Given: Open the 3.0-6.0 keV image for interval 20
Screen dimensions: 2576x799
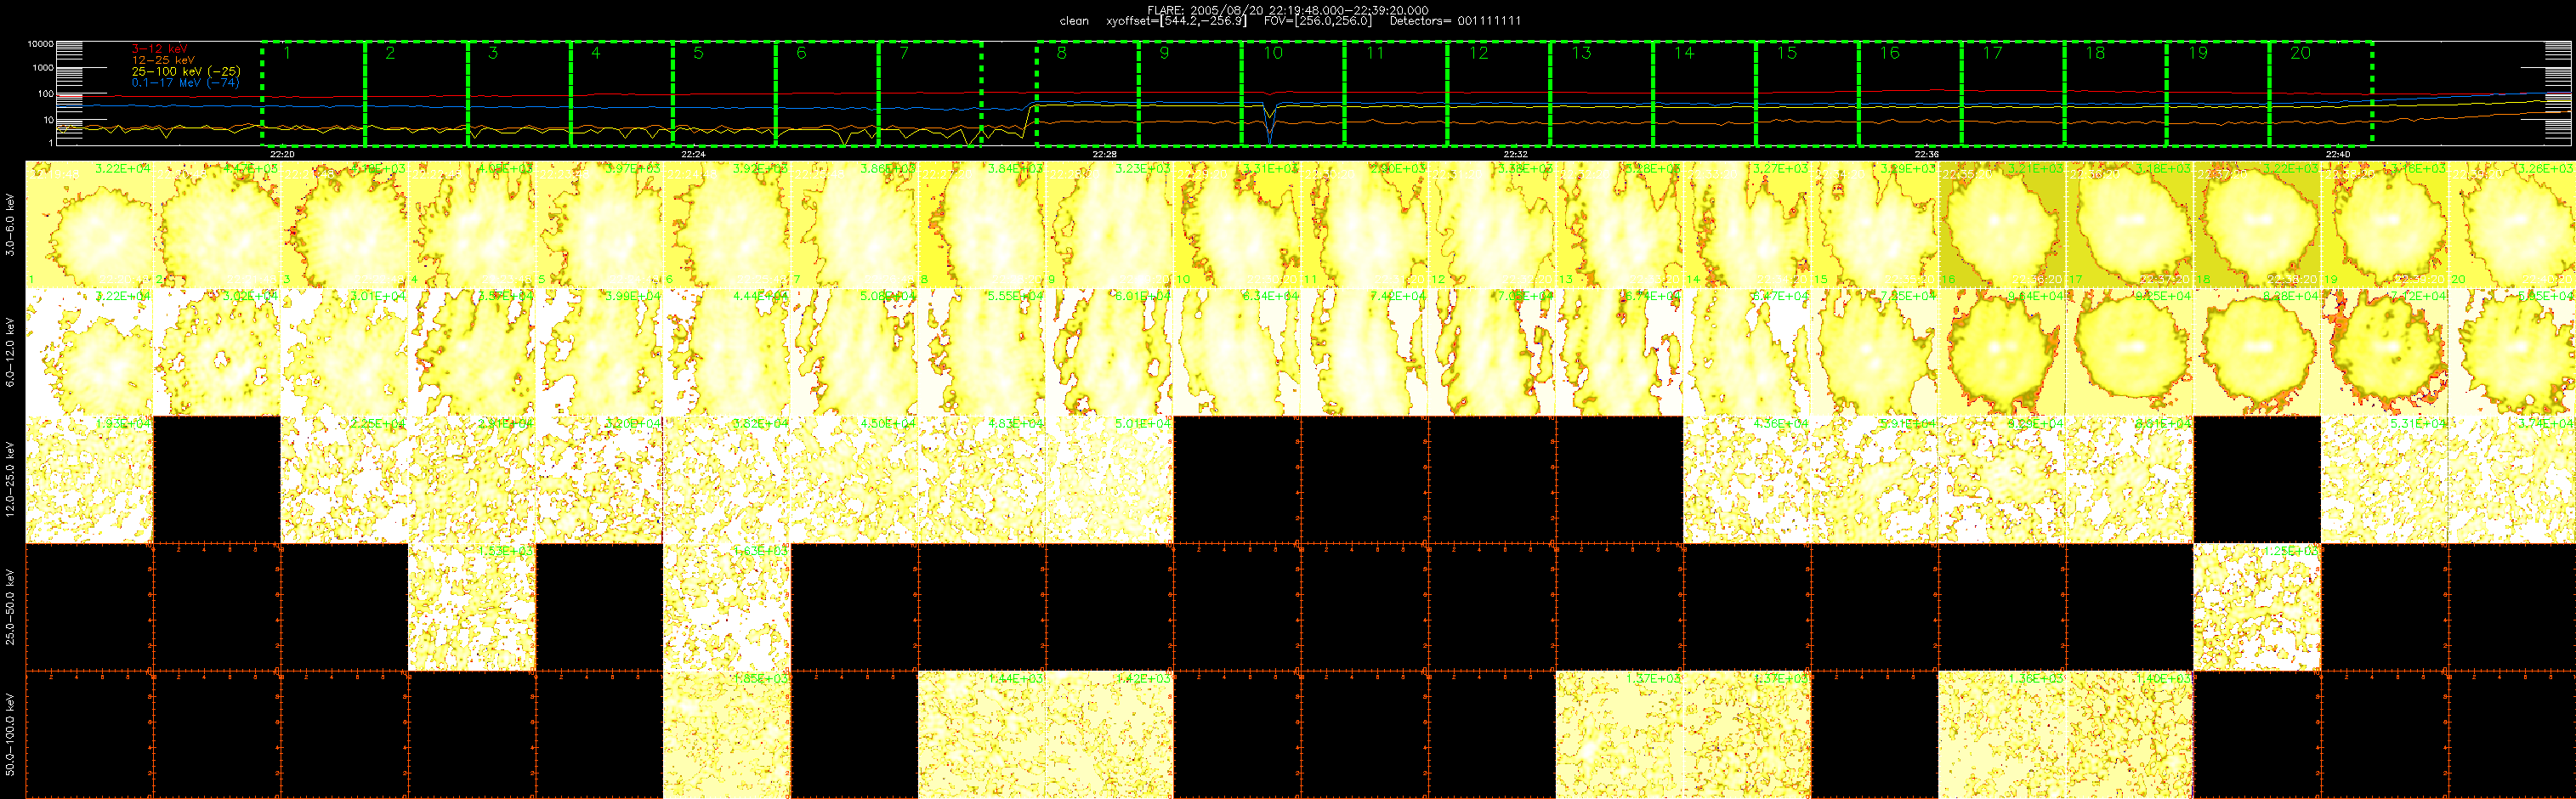Looking at the screenshot, I should 2512,225.
